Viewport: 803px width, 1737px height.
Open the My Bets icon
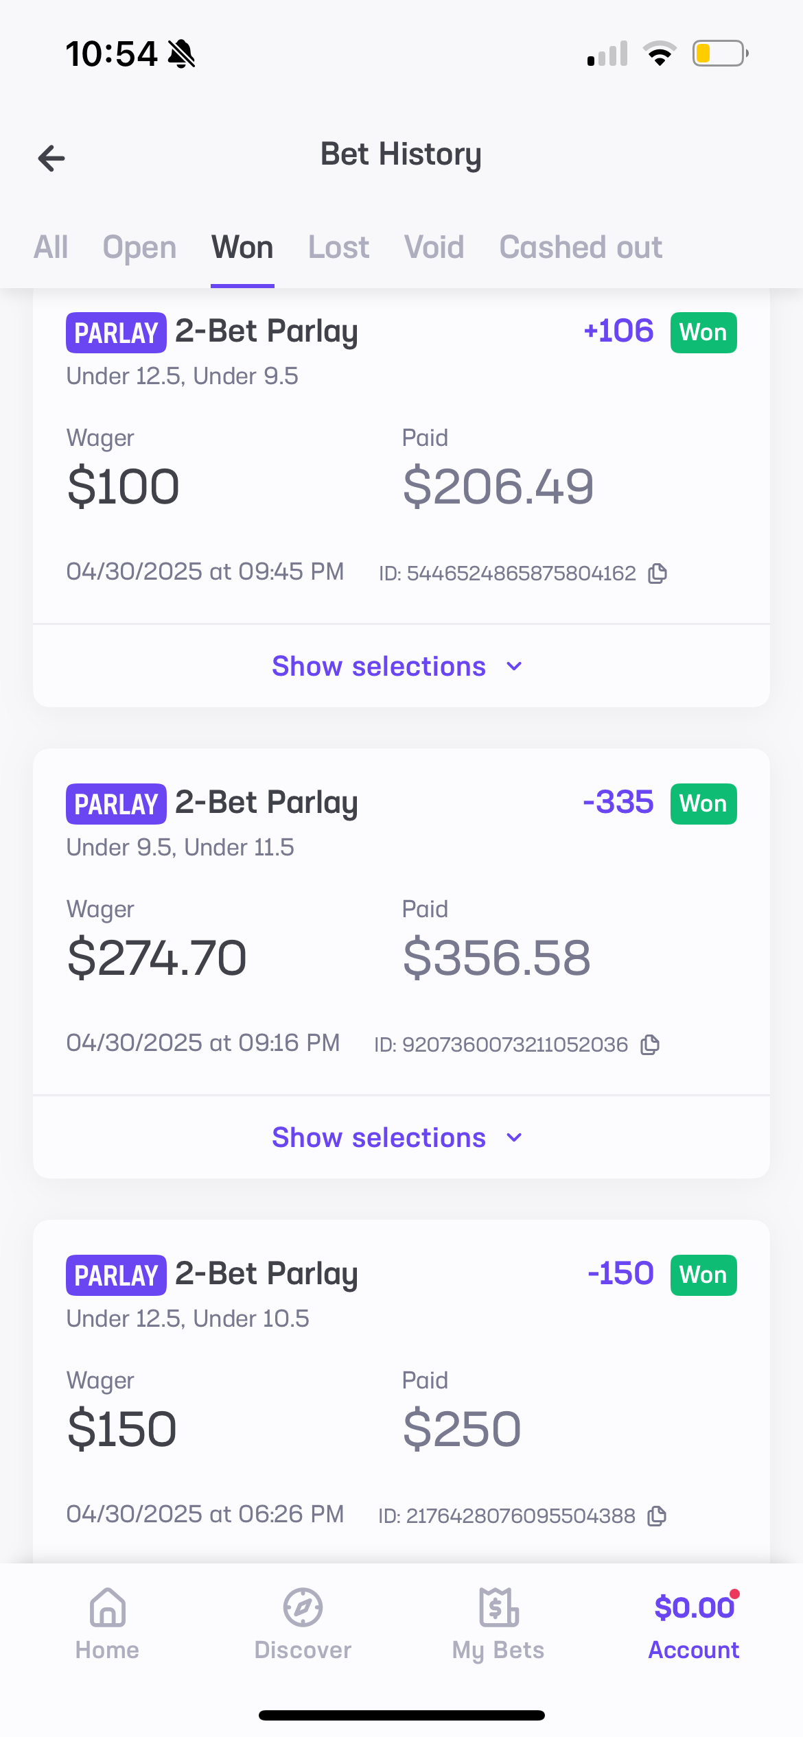tap(498, 1607)
